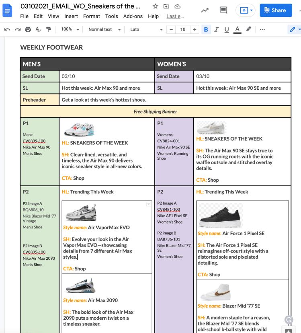Click the blue Share button
Image resolution: width=301 pixels, height=333 pixels.
click(x=276, y=10)
